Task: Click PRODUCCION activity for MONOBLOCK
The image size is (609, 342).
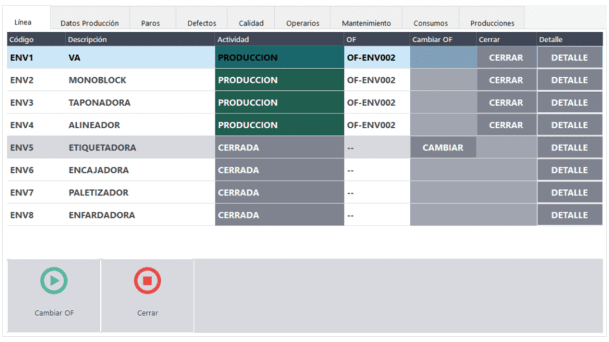Action: [280, 80]
